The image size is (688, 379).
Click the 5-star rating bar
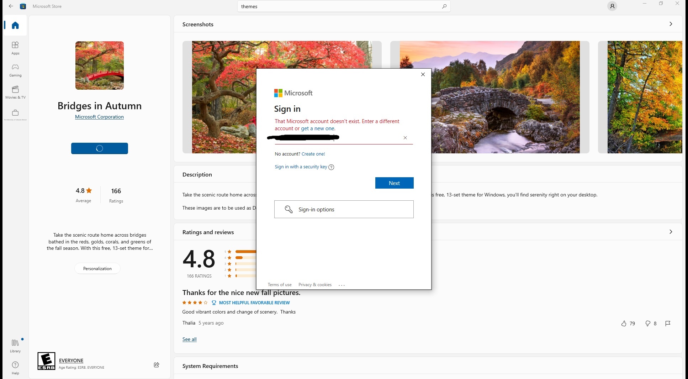(x=245, y=252)
